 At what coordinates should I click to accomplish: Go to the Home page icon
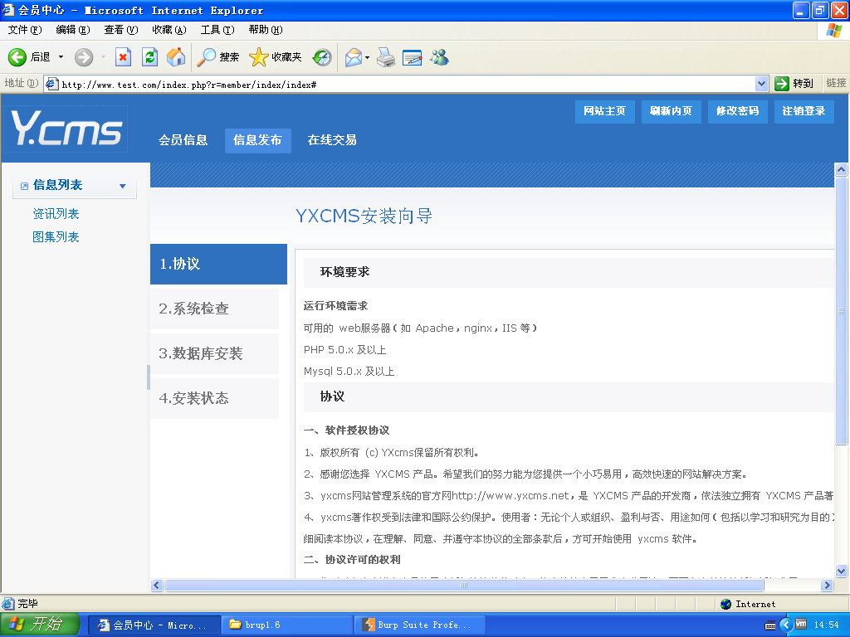(x=176, y=57)
